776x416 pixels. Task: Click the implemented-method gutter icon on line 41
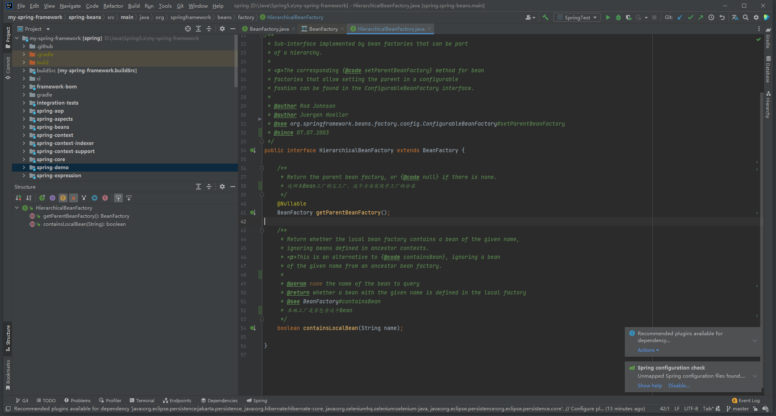pos(253,212)
